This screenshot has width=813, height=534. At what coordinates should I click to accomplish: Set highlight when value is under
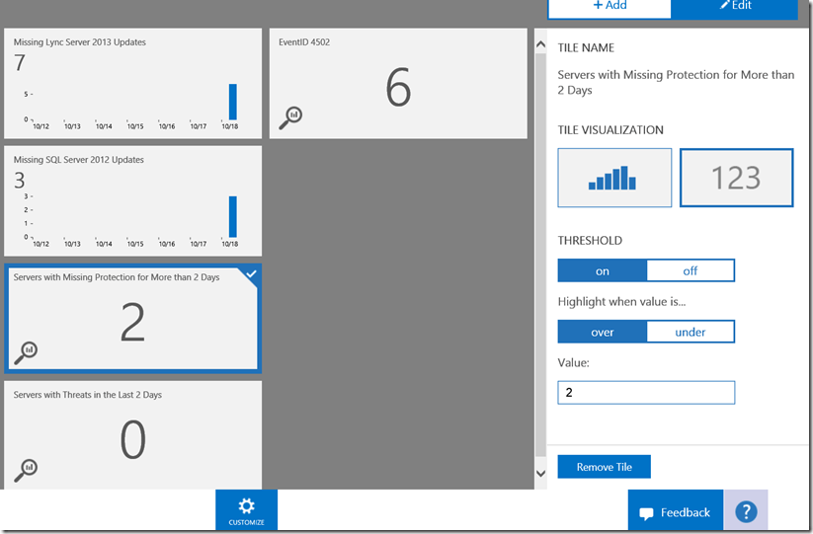point(691,332)
